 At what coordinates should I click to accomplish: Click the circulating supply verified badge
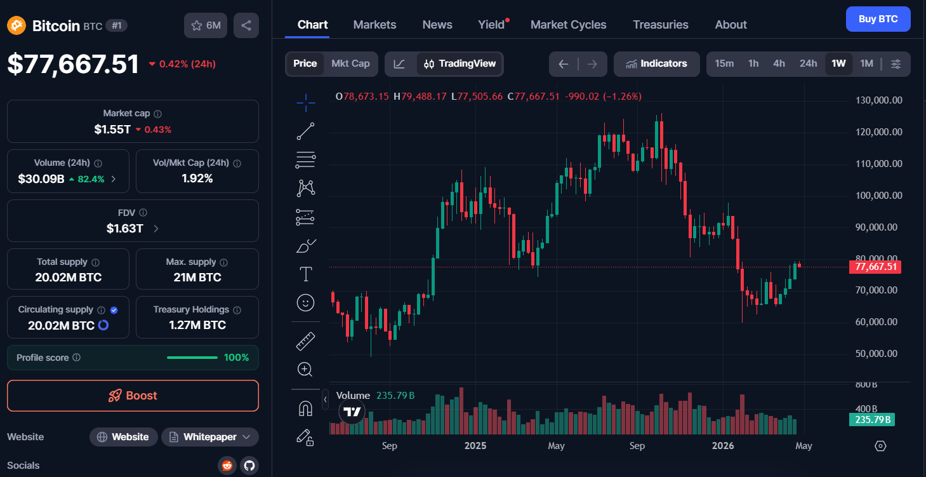click(x=114, y=310)
